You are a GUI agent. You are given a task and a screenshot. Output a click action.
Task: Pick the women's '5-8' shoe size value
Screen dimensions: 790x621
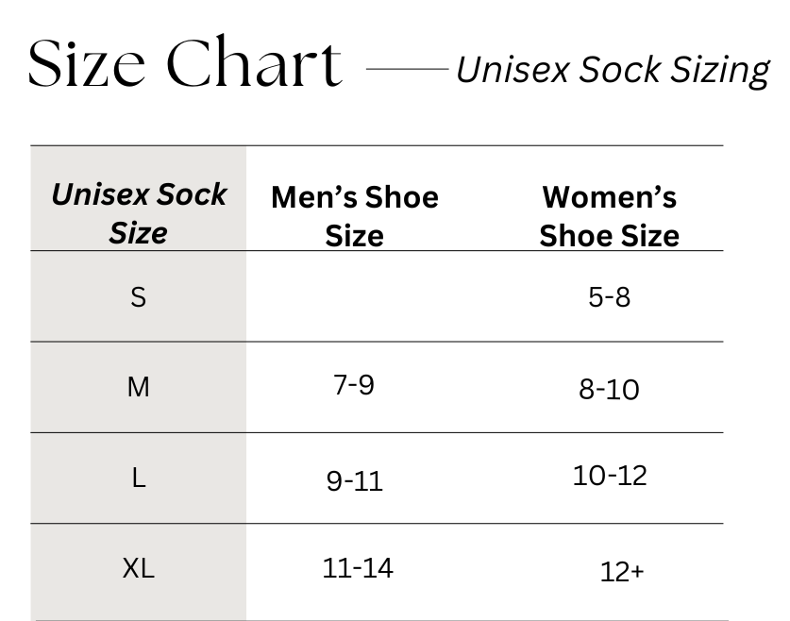tap(610, 297)
